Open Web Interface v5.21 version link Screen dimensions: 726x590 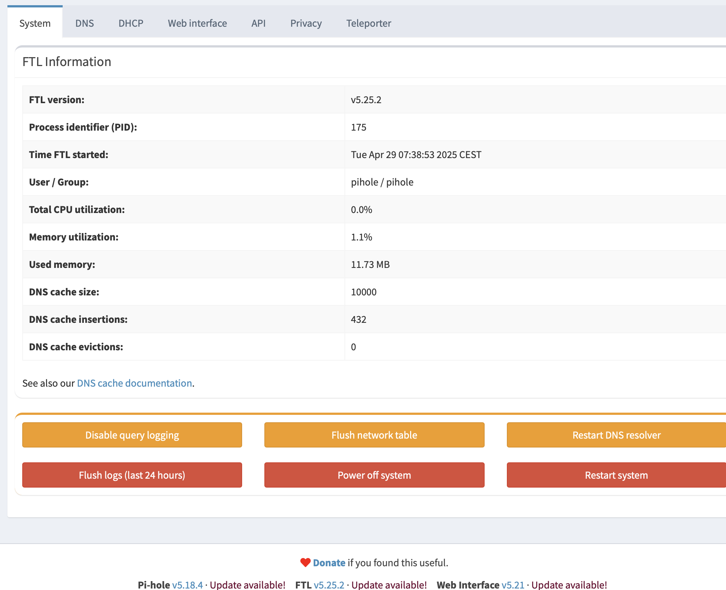click(x=513, y=585)
